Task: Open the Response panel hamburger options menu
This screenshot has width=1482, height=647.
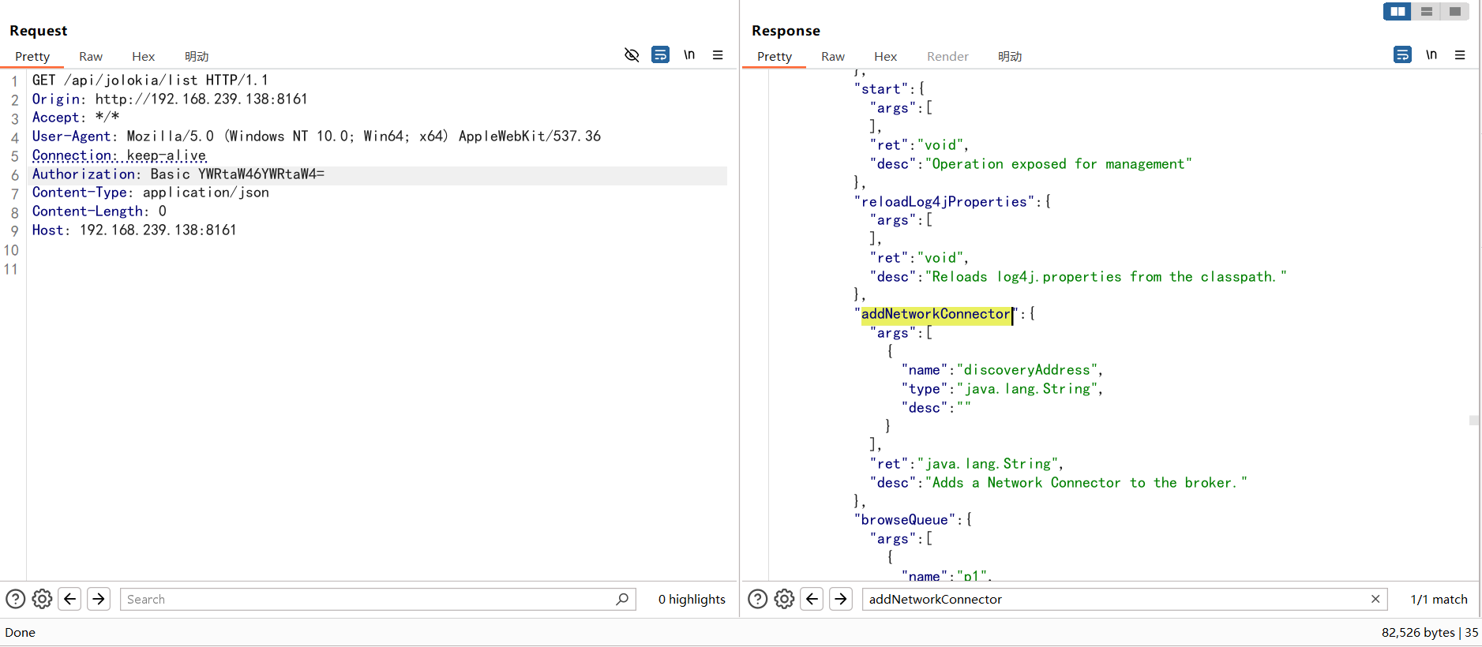Action: (x=1460, y=55)
